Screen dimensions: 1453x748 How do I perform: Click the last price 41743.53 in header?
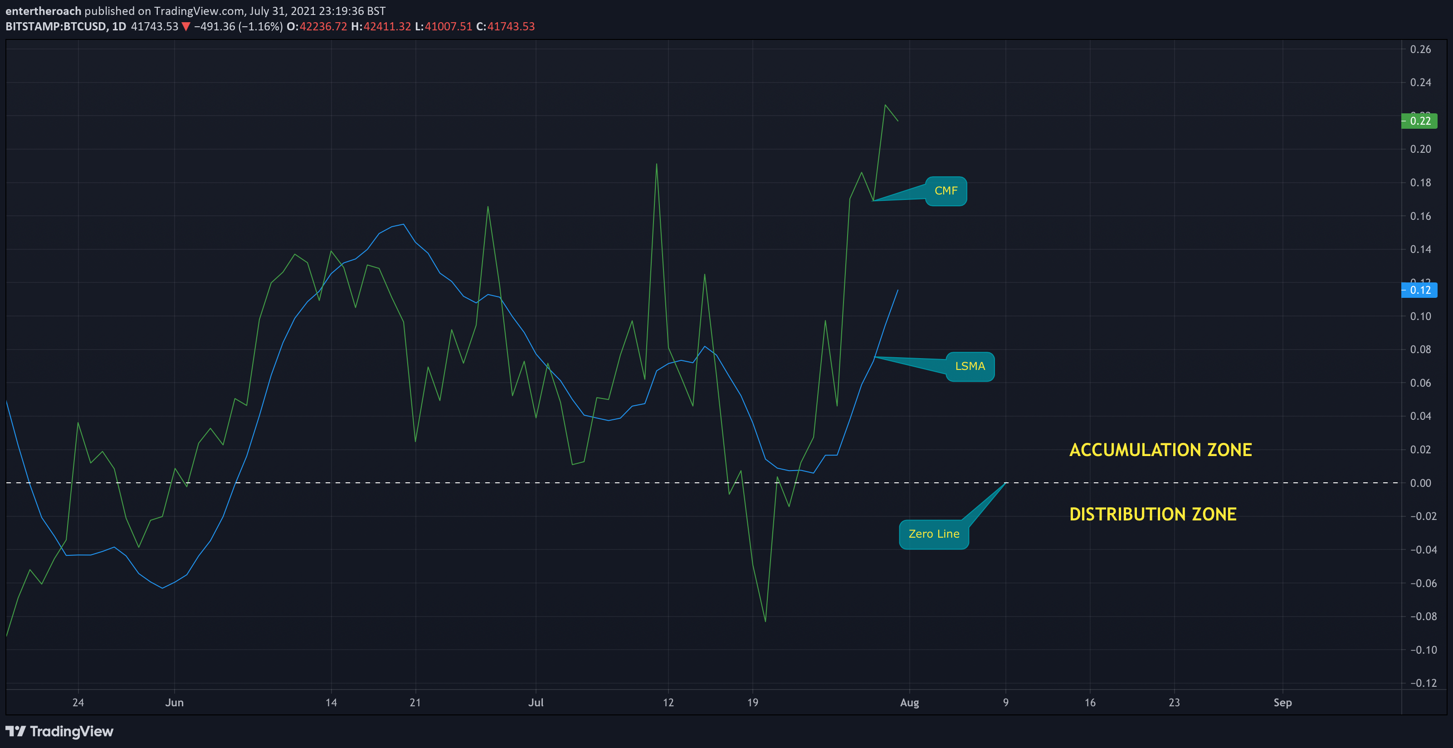click(155, 26)
